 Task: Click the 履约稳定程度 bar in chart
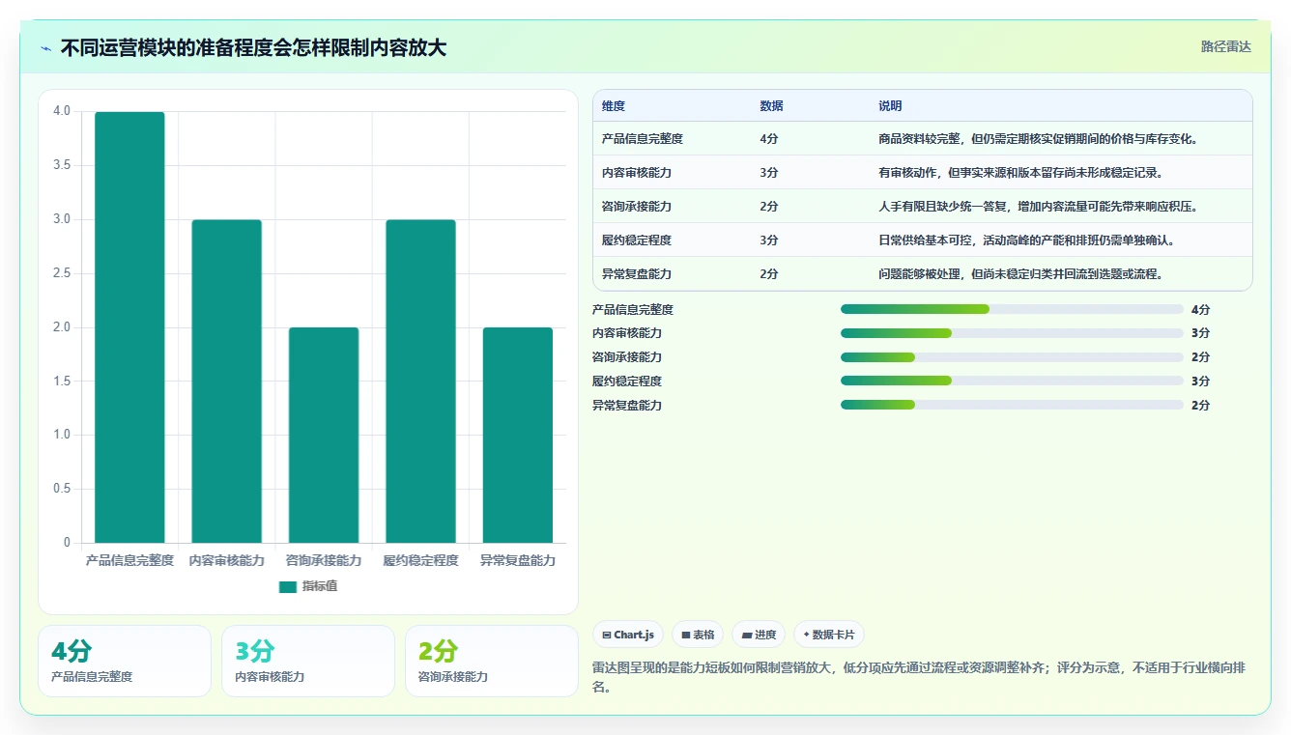click(x=420, y=382)
